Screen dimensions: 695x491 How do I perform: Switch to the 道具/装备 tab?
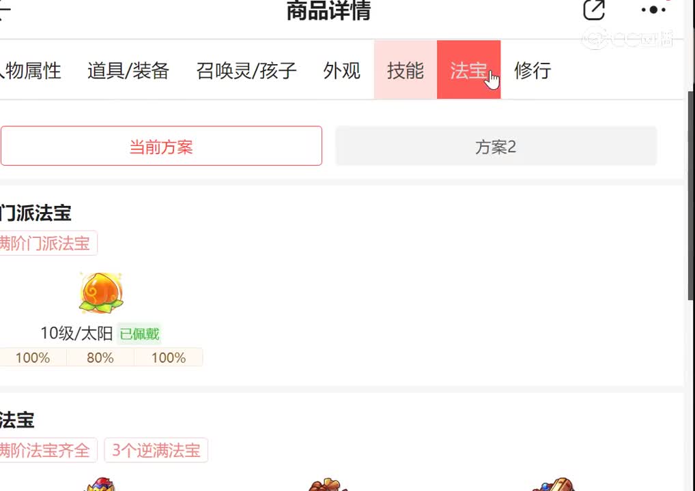(x=128, y=70)
